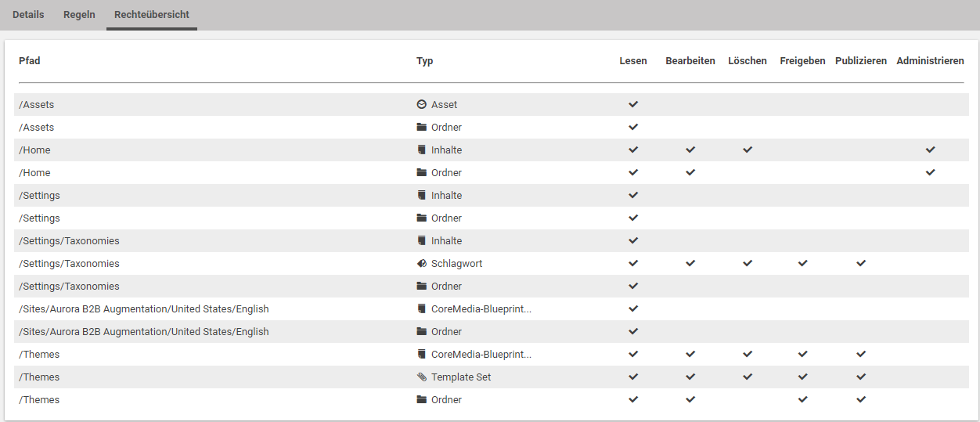The height and width of the screenshot is (422, 980).
Task: Click Löschen checkmark in Template Set row
Action: tap(748, 377)
